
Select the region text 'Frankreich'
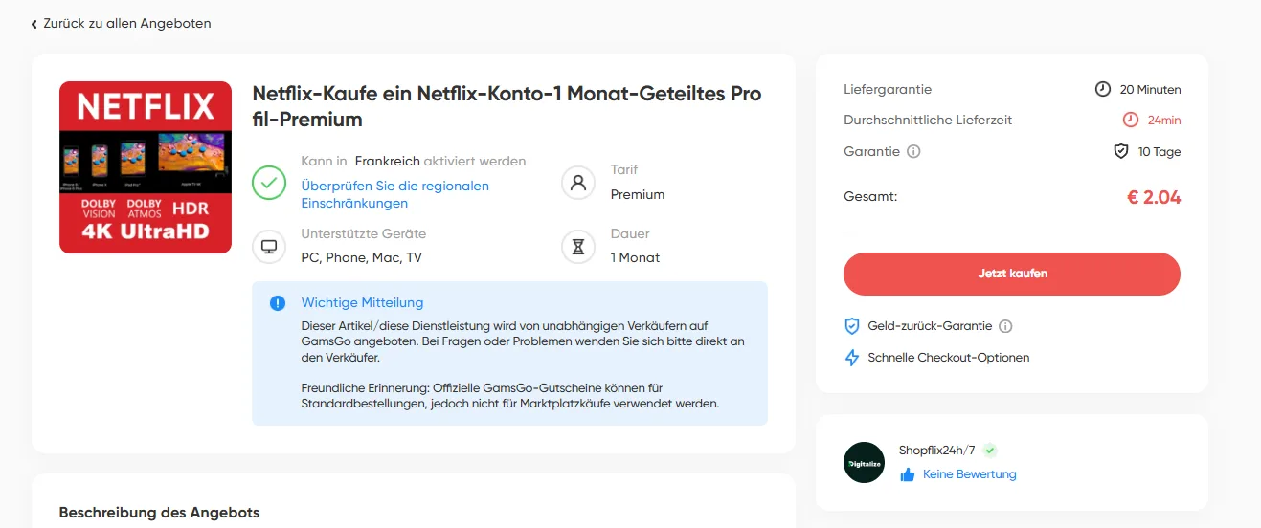pos(387,161)
